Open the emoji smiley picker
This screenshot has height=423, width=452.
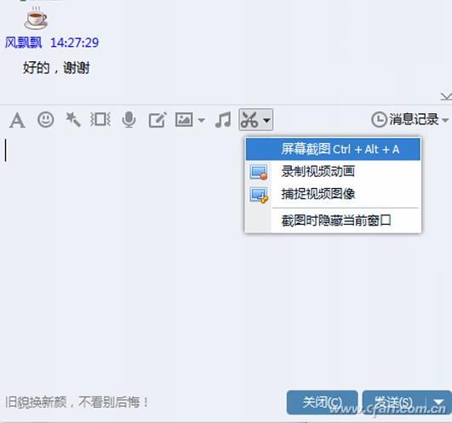(x=46, y=119)
